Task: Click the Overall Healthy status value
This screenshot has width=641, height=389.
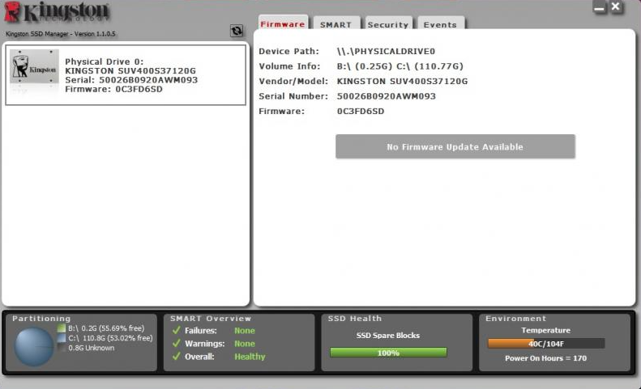Action: coord(250,357)
